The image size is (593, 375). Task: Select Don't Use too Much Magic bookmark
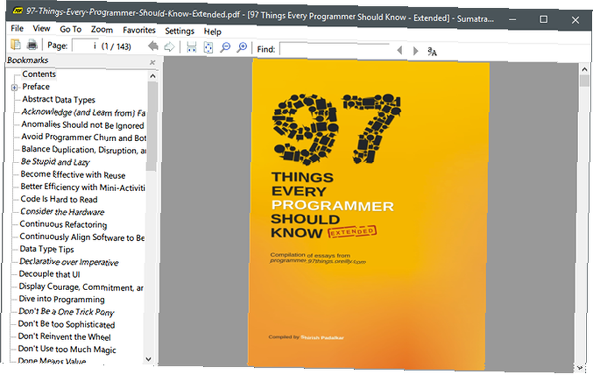click(x=67, y=349)
